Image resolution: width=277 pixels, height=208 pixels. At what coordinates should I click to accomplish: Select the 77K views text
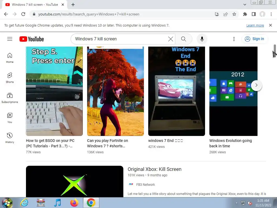click(x=33, y=152)
